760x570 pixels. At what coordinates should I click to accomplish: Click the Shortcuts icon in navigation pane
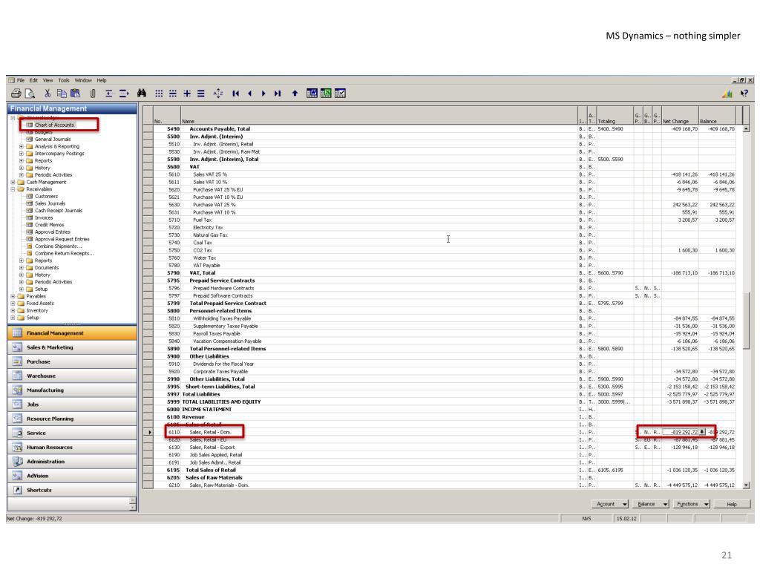point(18,490)
